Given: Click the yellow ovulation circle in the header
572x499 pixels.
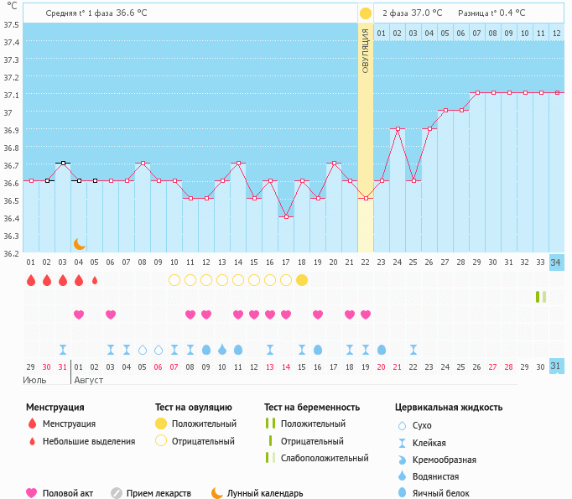Looking at the screenshot, I should (365, 13).
